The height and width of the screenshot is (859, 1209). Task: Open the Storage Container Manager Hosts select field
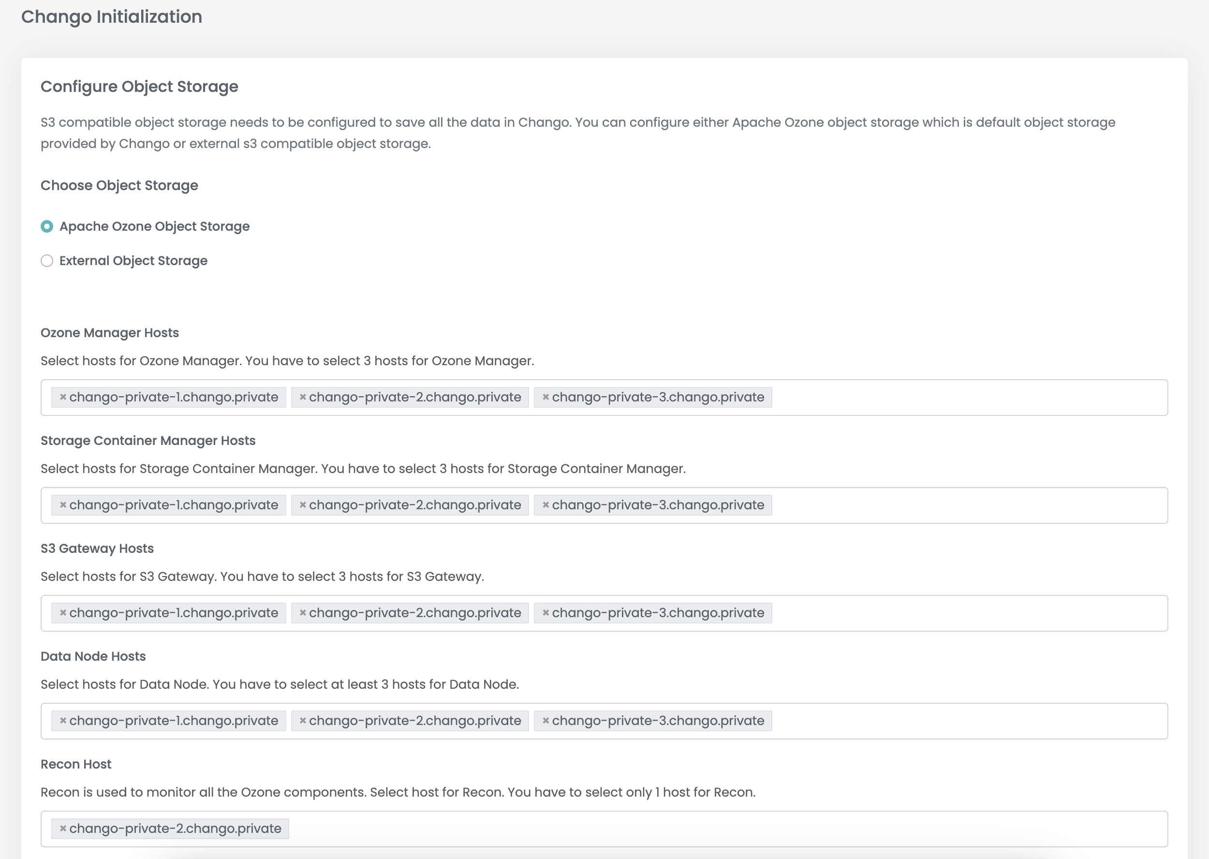(x=604, y=505)
